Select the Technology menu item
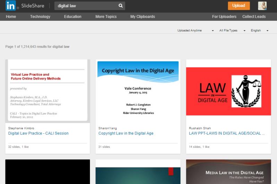This screenshot has width=277, height=184. 40,17
